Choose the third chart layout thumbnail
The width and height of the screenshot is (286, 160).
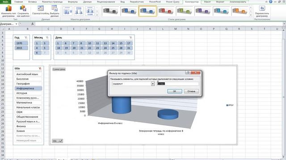click(90, 11)
